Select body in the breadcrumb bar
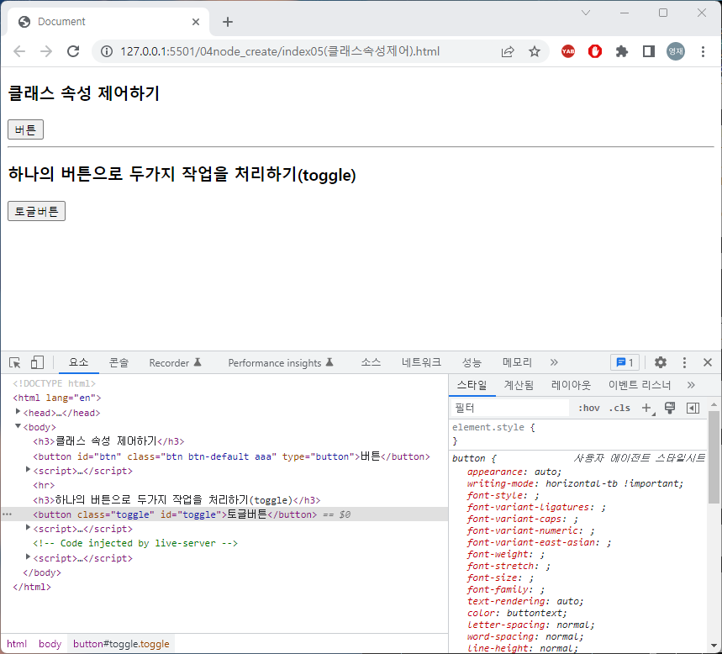 point(50,644)
